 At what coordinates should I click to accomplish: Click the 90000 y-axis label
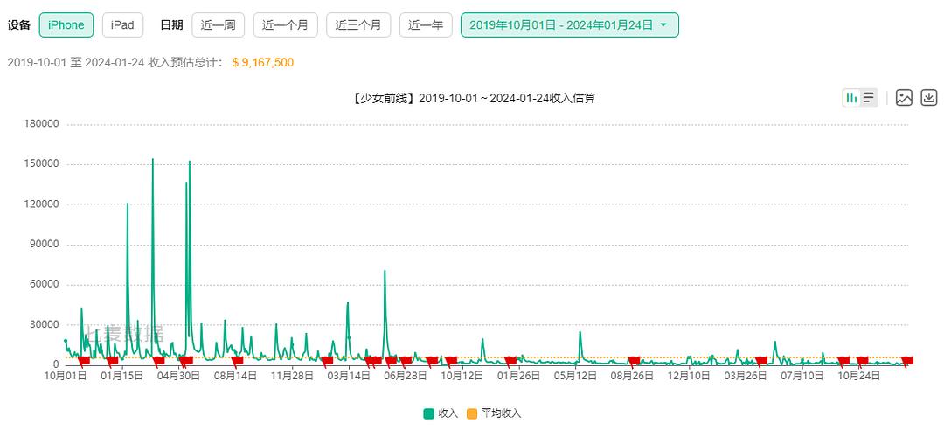click(44, 245)
